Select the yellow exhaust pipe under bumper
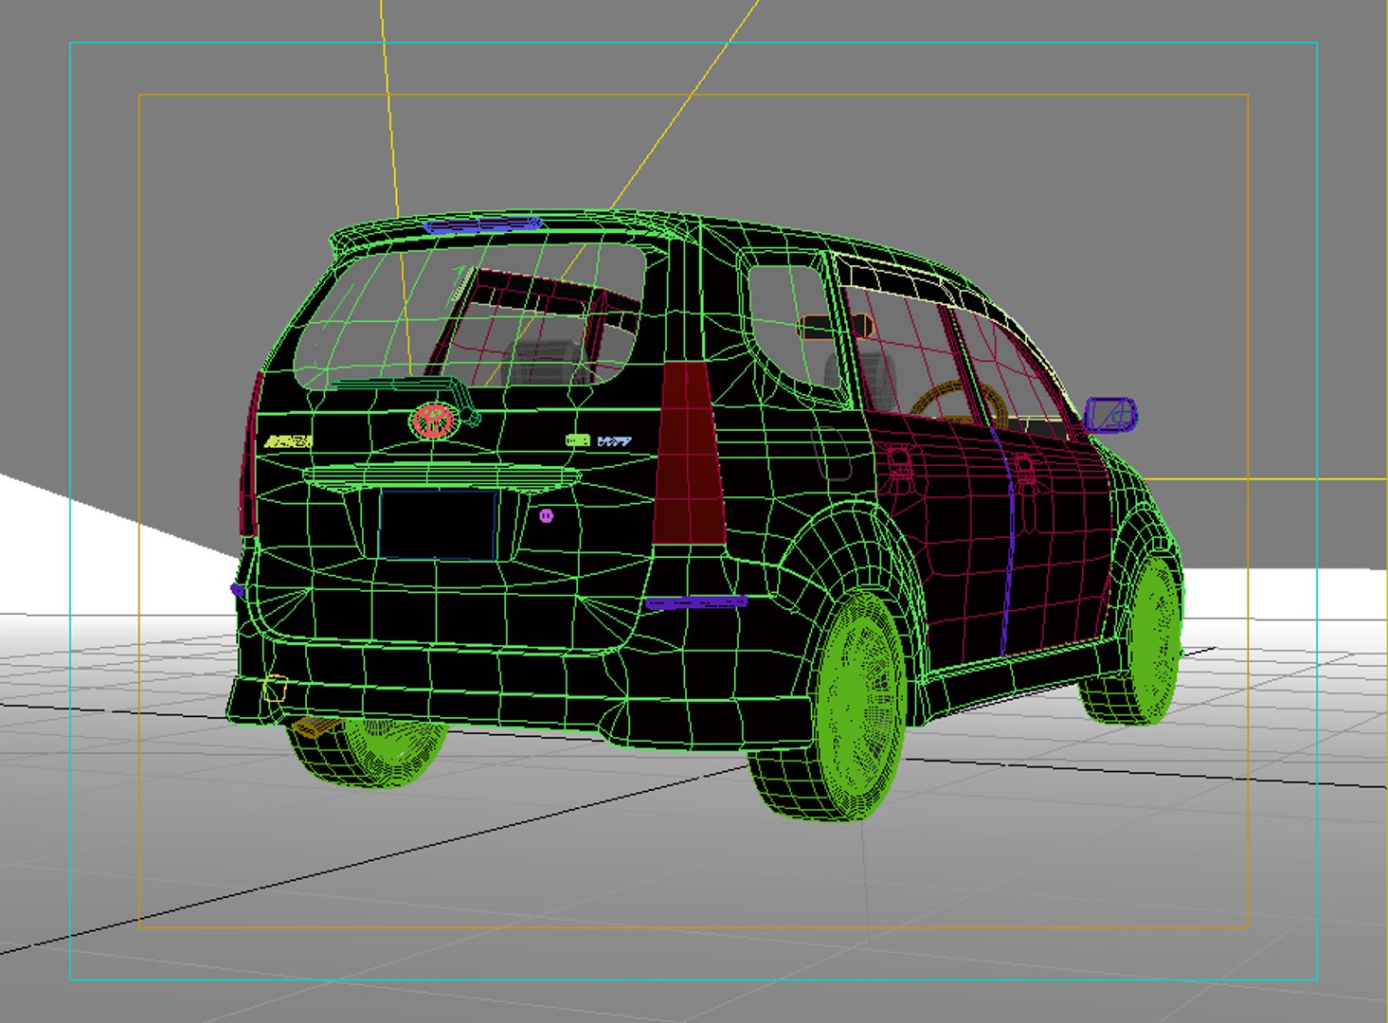Screen dimensions: 1388x1023 (x=316, y=727)
